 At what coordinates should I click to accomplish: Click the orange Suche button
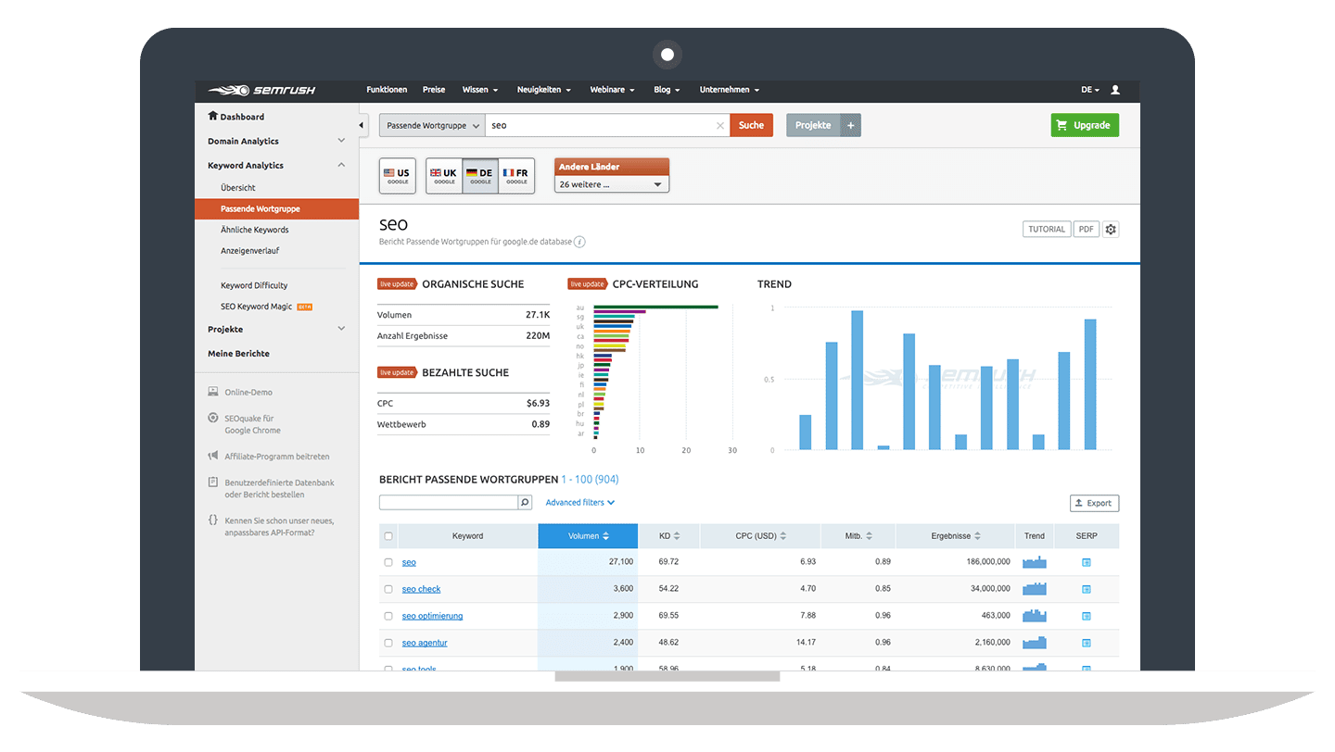tap(751, 125)
